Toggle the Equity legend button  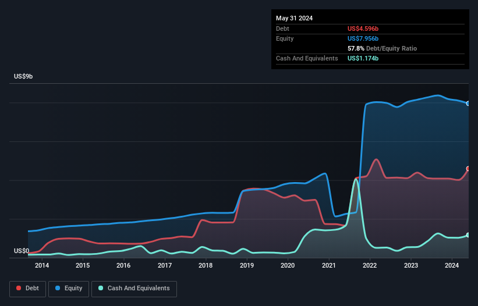click(x=69, y=289)
